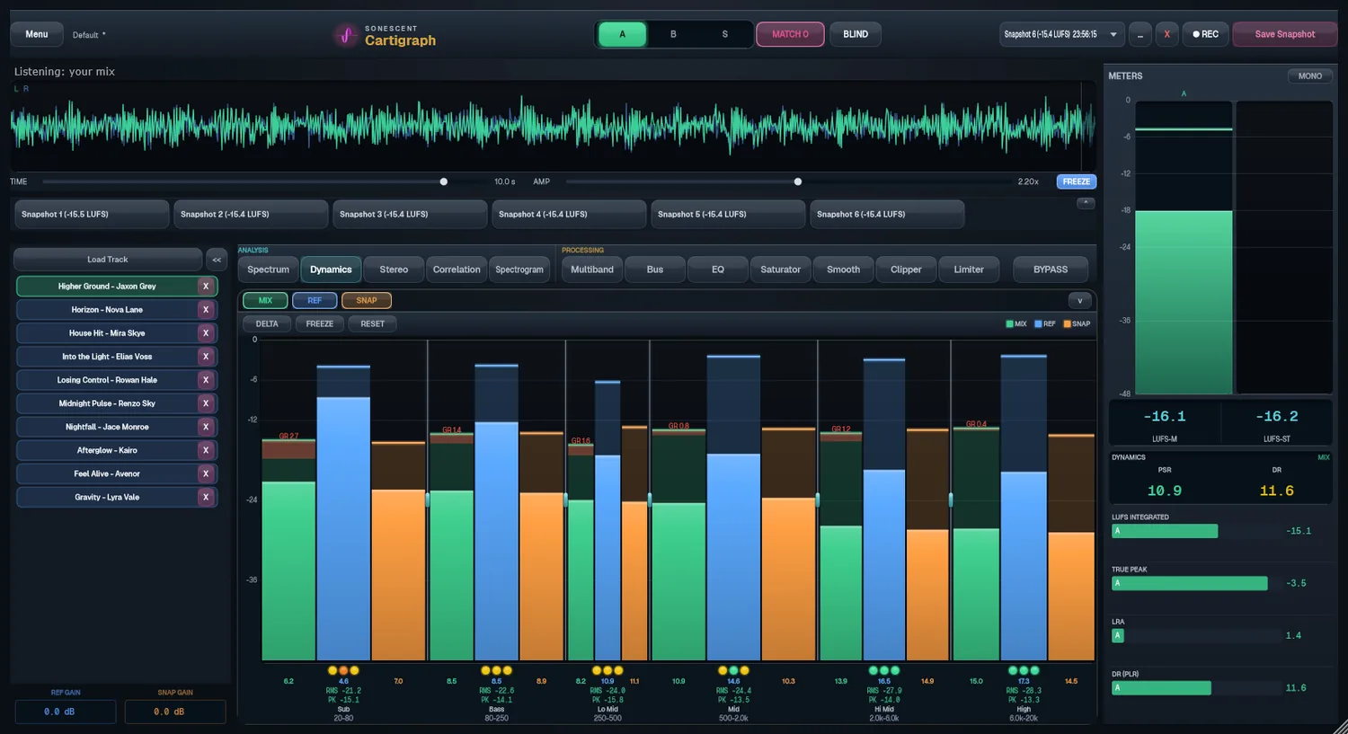Image resolution: width=1348 pixels, height=734 pixels.
Task: Remove the Midnight Pulse - Renzo Sky track
Action: pyautogui.click(x=206, y=403)
